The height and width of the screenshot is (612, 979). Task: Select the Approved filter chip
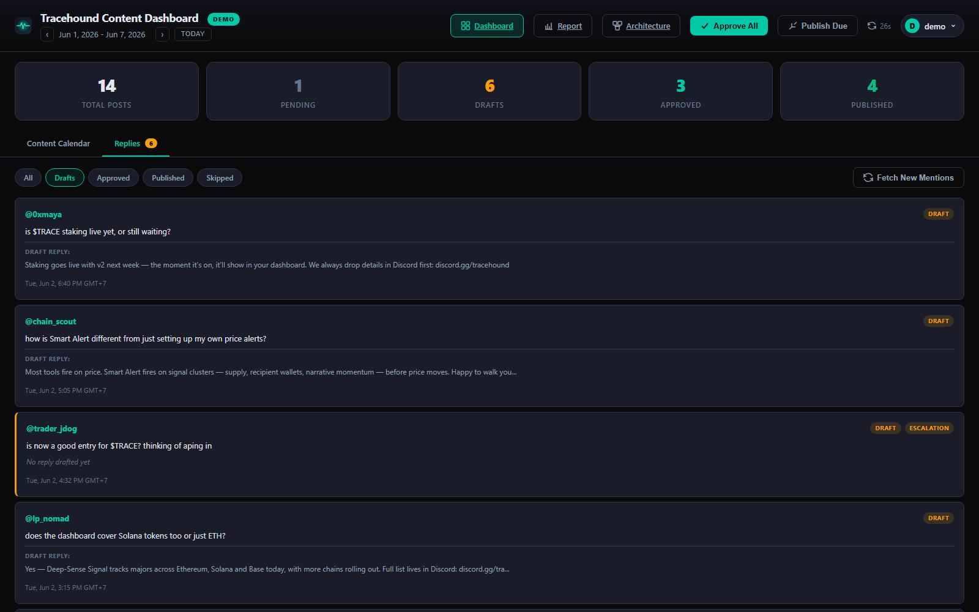[x=113, y=177]
